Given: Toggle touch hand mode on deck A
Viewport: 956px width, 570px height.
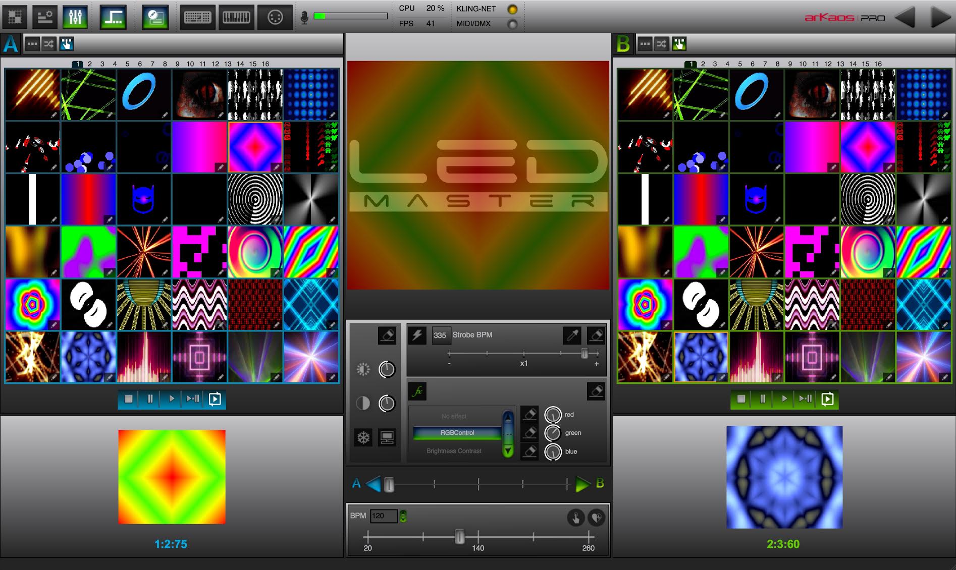Looking at the screenshot, I should point(66,44).
